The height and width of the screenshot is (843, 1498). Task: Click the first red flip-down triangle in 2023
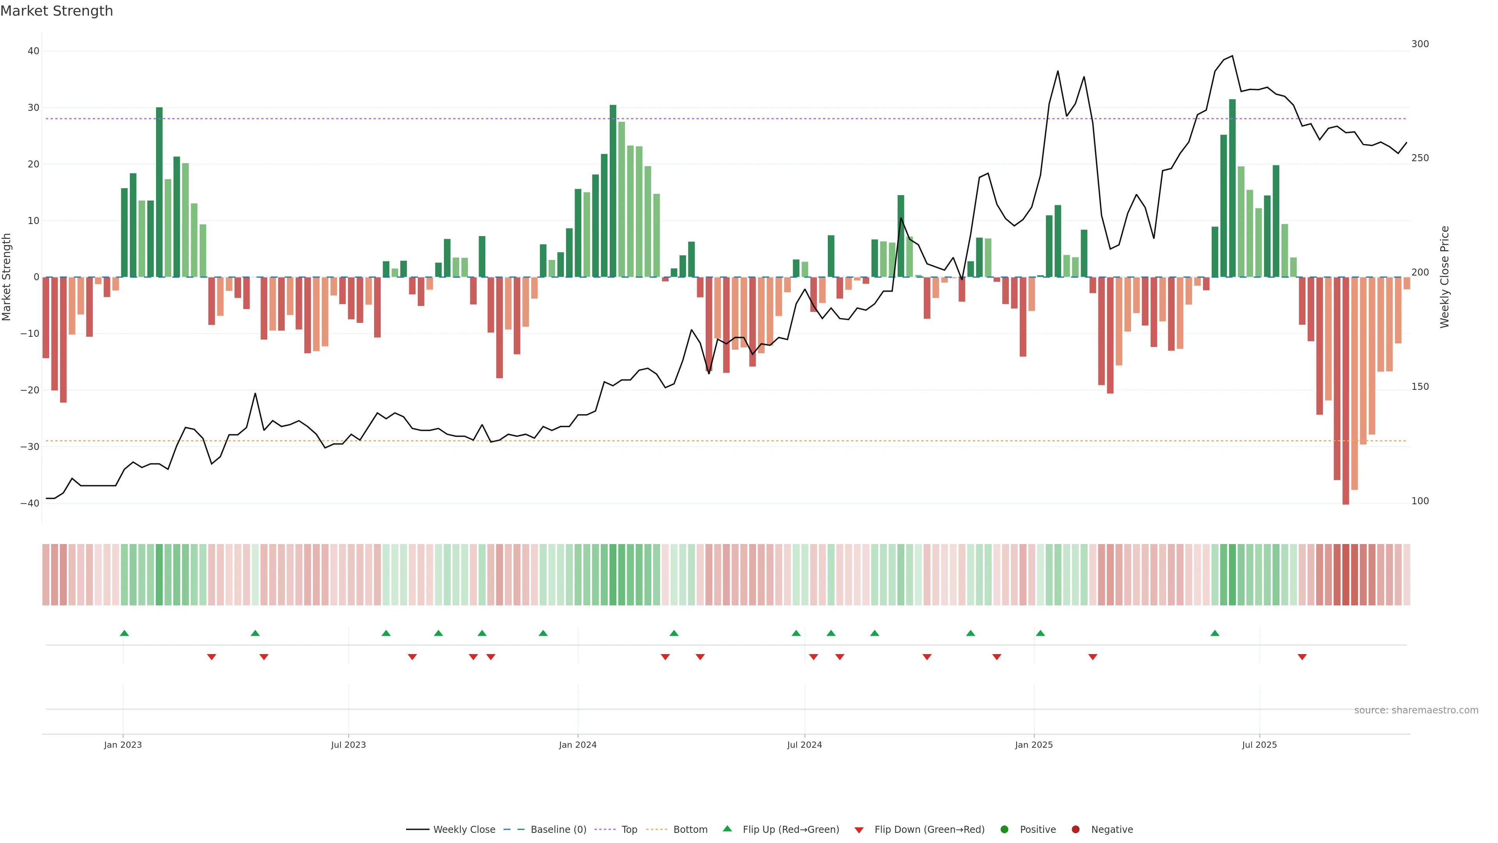click(212, 657)
